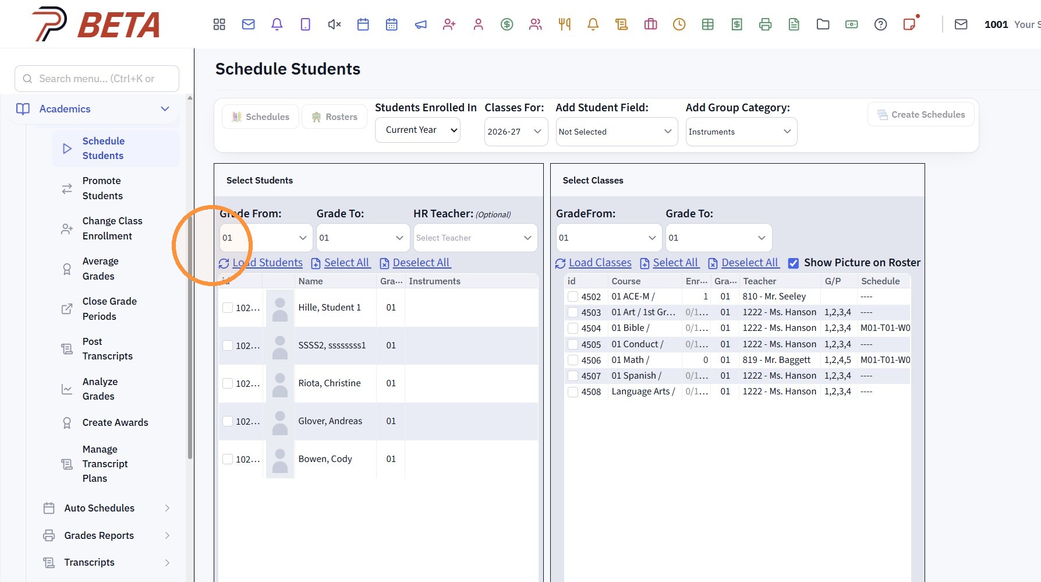Open the calendar with dots icon

(392, 24)
